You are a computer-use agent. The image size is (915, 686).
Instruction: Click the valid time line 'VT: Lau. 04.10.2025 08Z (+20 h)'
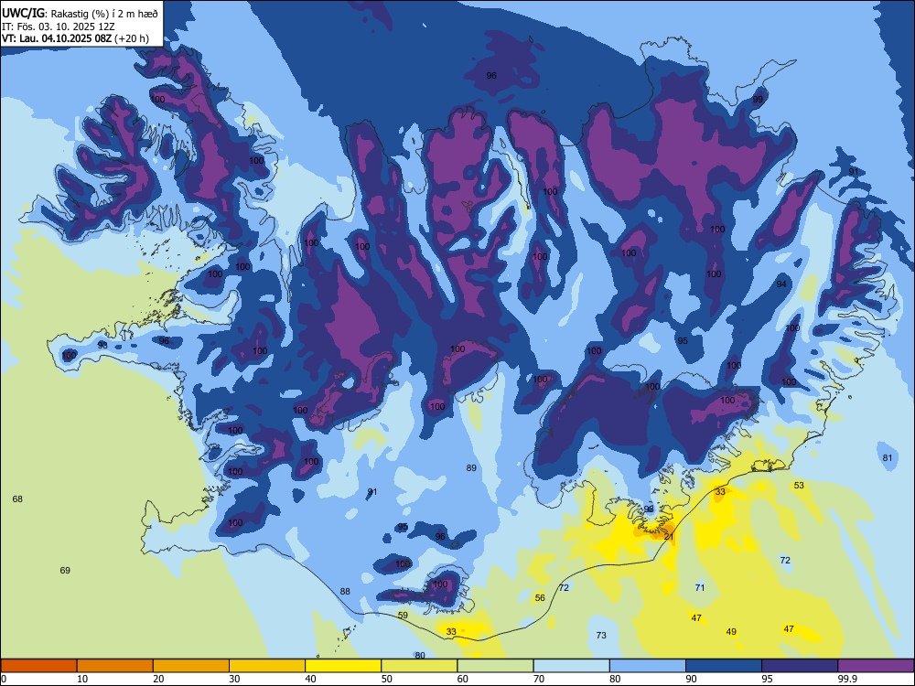[x=75, y=38]
